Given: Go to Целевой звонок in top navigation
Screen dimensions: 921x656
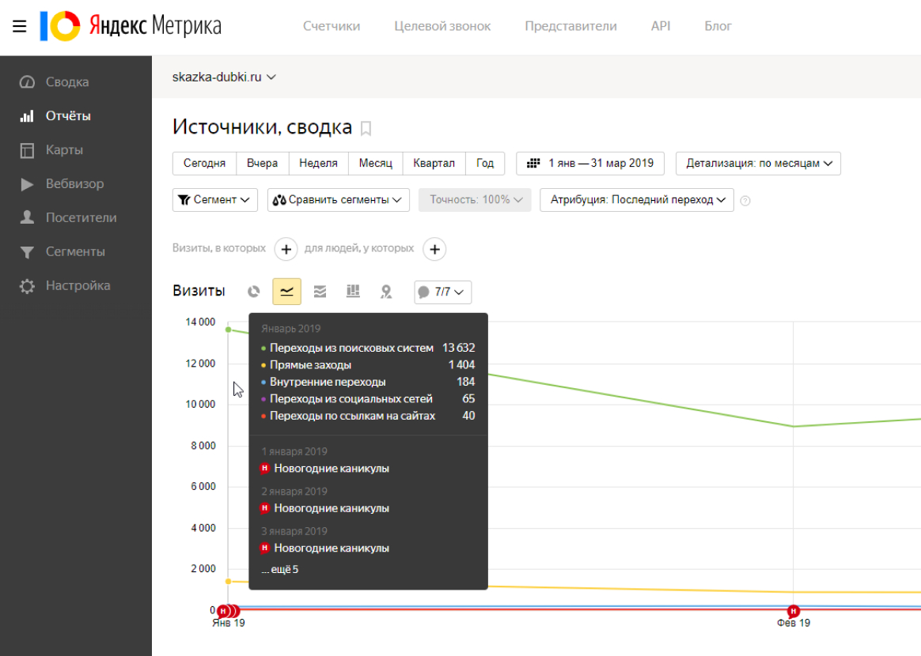Looking at the screenshot, I should tap(442, 26).
